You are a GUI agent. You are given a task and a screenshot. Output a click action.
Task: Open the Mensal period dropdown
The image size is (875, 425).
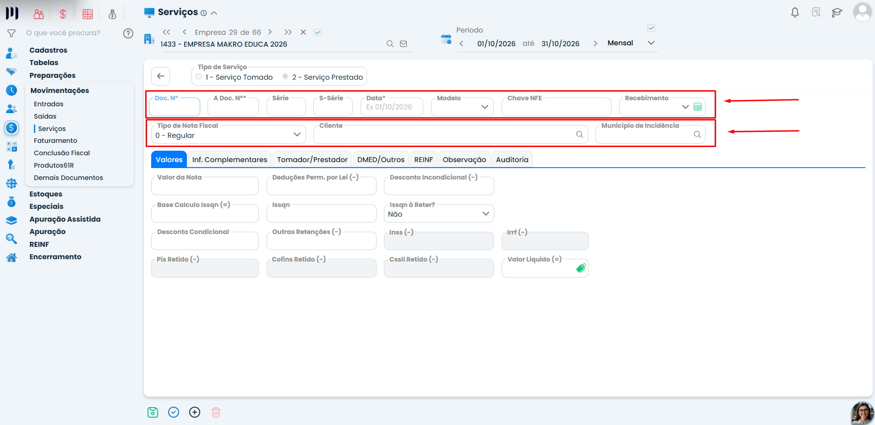[631, 43]
